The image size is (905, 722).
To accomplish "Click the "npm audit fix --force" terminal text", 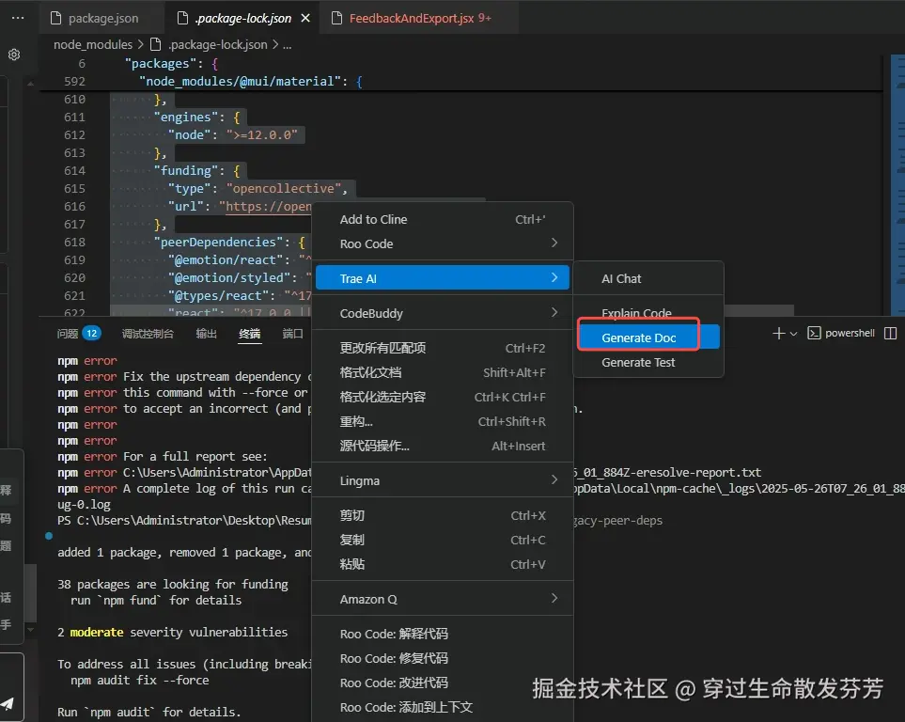I will 140,680.
